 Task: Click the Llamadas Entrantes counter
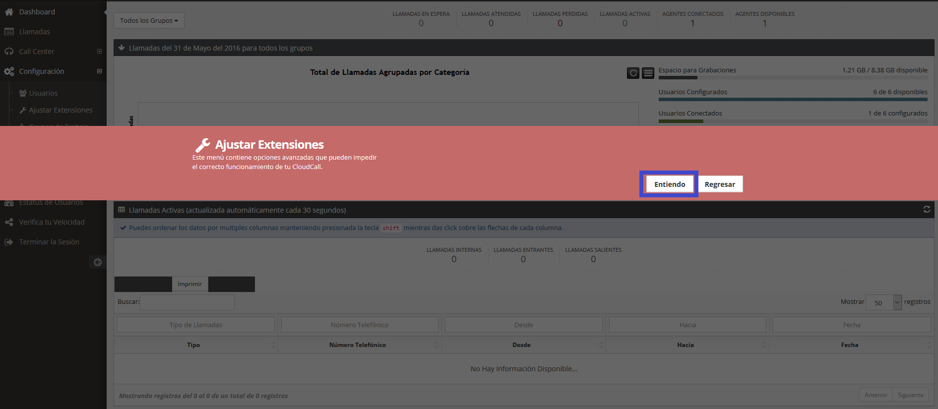[x=523, y=255]
